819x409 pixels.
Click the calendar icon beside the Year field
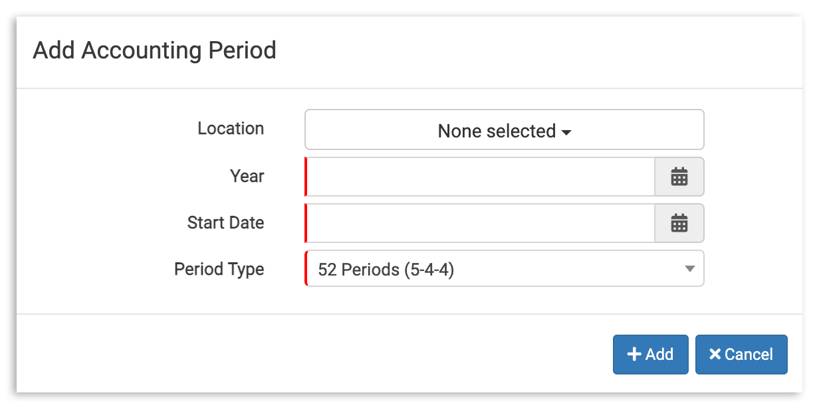pyautogui.click(x=679, y=177)
